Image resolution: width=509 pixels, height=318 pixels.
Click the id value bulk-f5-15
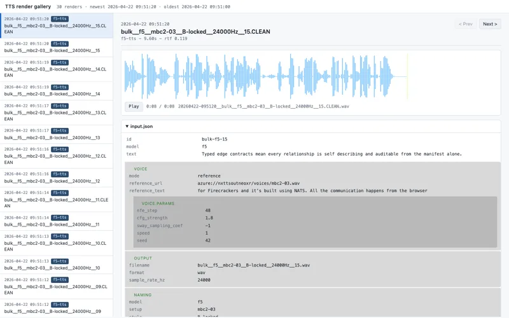(214, 139)
